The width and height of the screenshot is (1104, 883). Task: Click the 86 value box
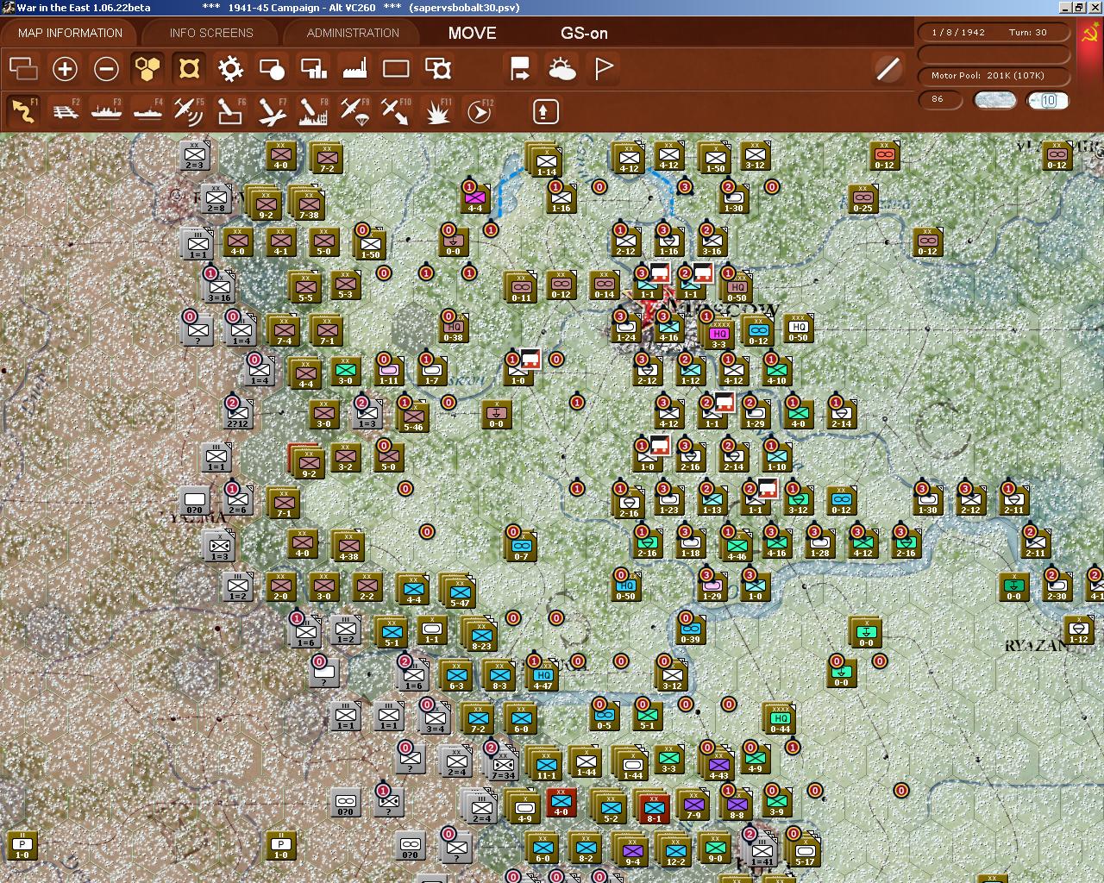click(x=942, y=99)
